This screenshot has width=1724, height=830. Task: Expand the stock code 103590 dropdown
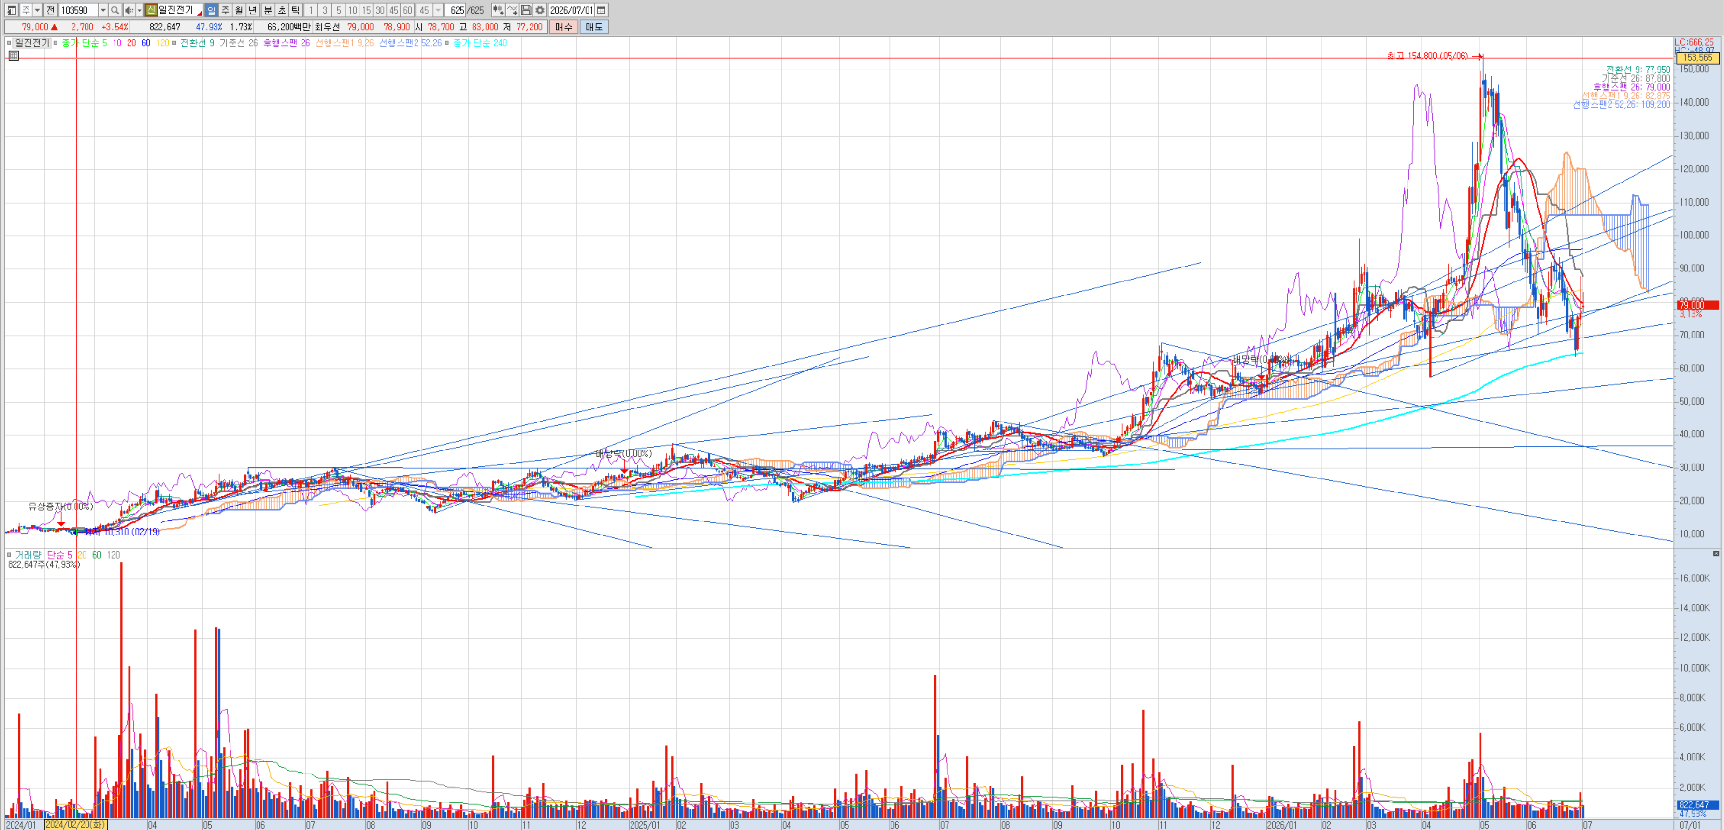103,10
